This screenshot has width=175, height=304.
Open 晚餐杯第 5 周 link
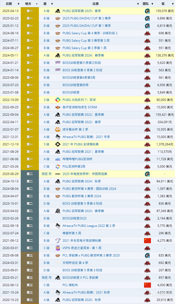point(72,233)
